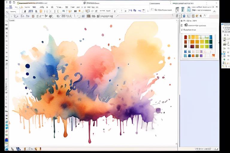Screen dimensions: 230x153
Task: Click the round badge icon in the right panel
Action: click(186, 25)
